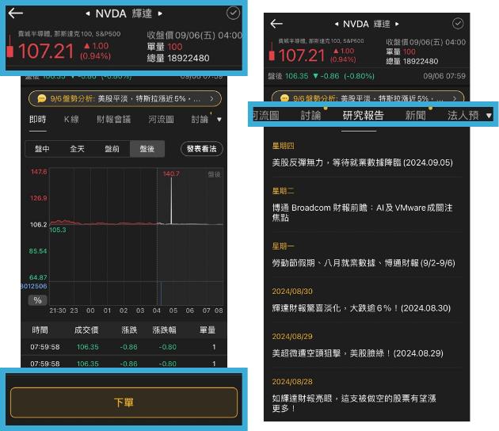Select the 盤後 session option
The width and height of the screenshot is (499, 431).
147,149
